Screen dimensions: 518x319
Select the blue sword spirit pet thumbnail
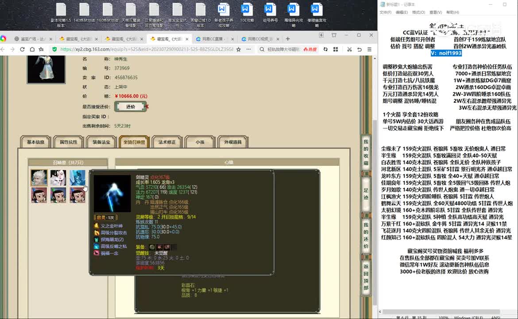[x=77, y=178]
